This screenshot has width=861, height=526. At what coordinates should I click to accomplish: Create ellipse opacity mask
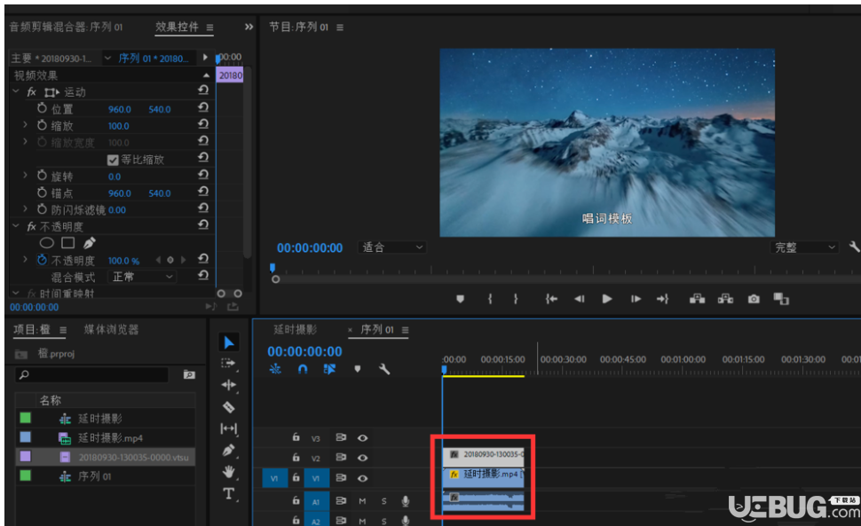point(47,242)
